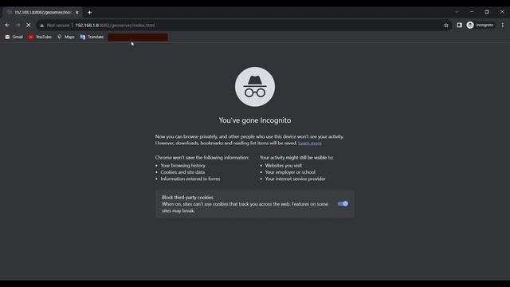Screen dimensions: 510x287
Task: Open the Gmail bookmark
Action: tap(14, 37)
